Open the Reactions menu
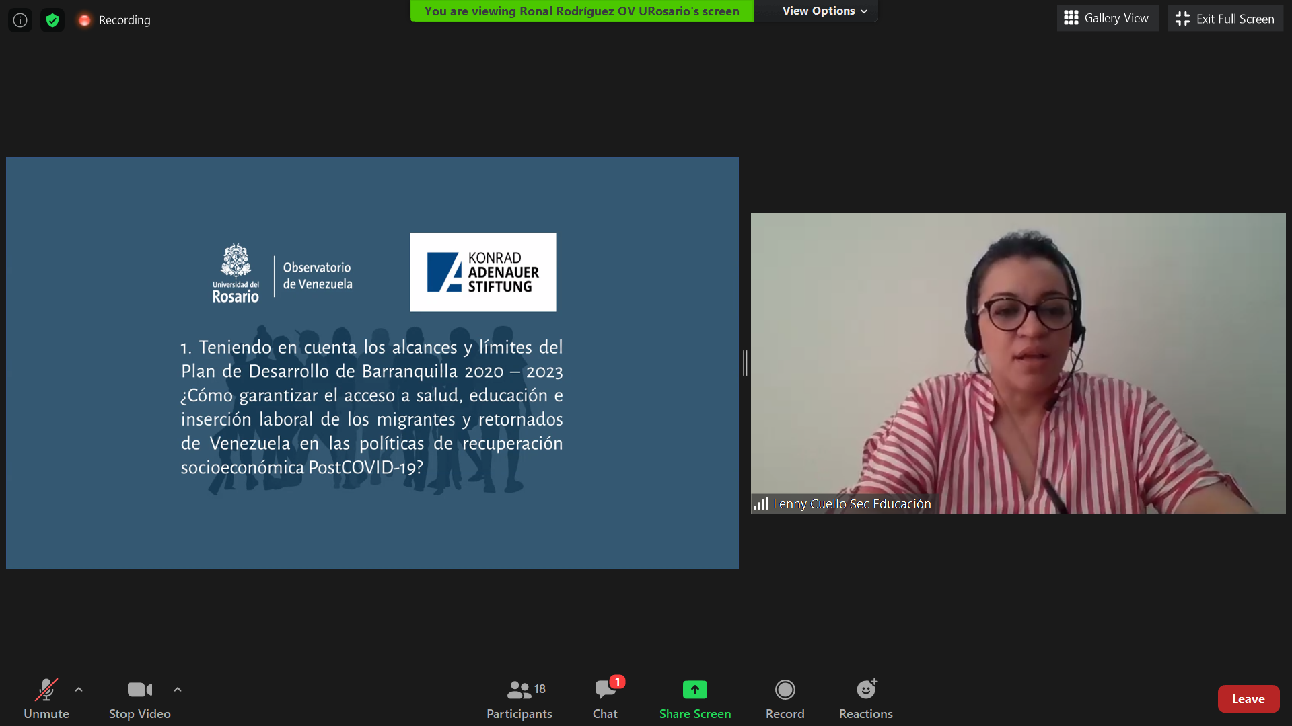1292x726 pixels. [865, 698]
